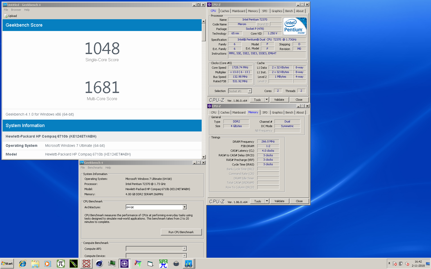
Task: Click the muted speaker volume icon in the tray
Action: point(407,264)
